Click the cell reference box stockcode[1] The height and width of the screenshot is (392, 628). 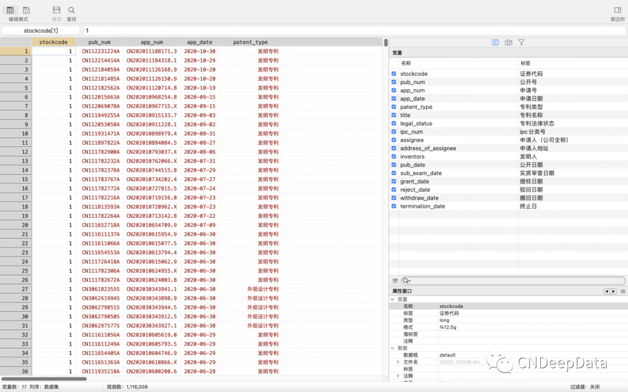[x=41, y=30]
